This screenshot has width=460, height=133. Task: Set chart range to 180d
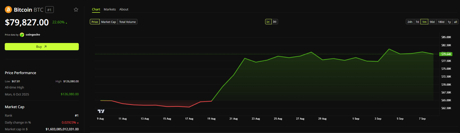[x=441, y=22]
